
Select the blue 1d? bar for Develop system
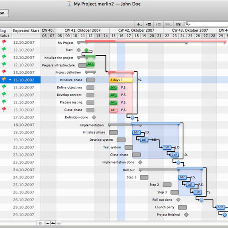click(x=144, y=140)
